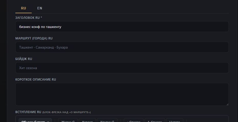Screen dimensions: 238x122
Task: Click the Заголовок RU * label
Action: pyautogui.click(x=29, y=18)
